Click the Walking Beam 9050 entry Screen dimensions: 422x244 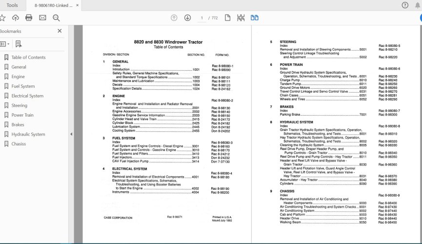323,222
